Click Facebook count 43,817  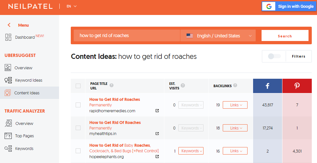[x=267, y=105]
